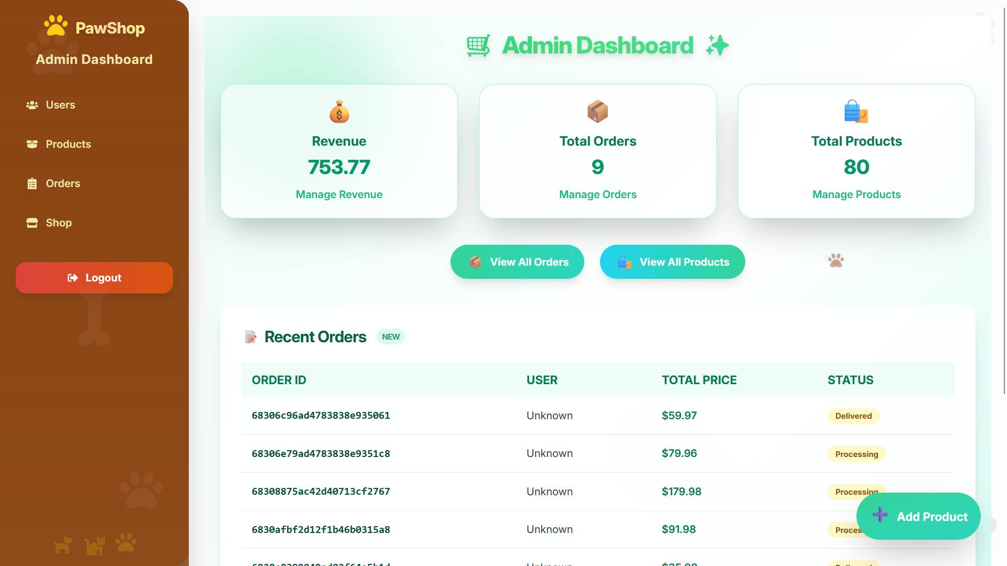Go to Orders in the sidebar

63,183
